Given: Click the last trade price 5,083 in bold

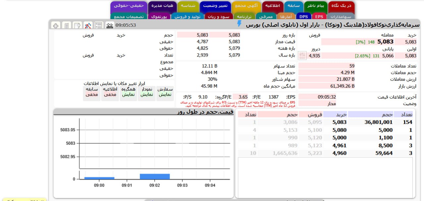Looking at the screenshot, I should [386, 42].
